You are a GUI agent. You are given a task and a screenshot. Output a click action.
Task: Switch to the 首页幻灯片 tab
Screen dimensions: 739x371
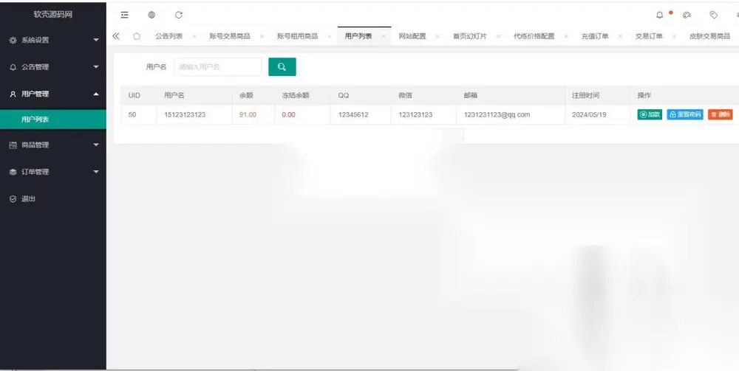[x=470, y=36]
